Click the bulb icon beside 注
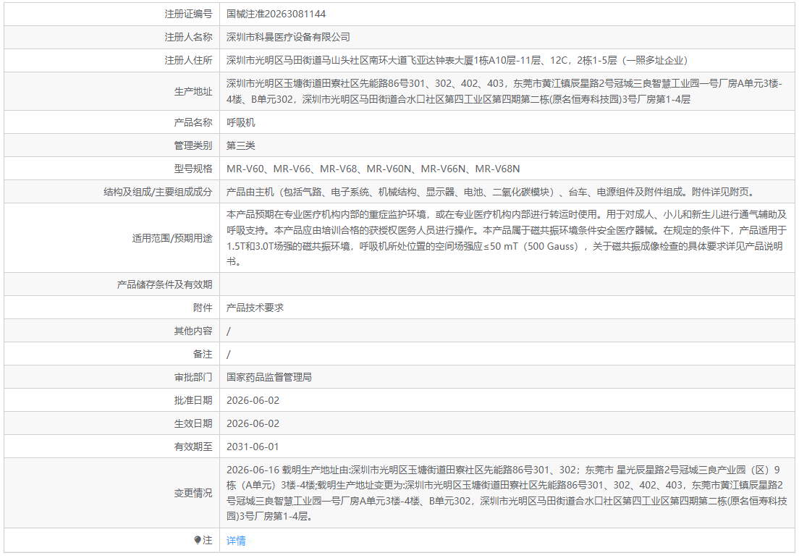Screen dimensions: 799x558 click(198, 540)
